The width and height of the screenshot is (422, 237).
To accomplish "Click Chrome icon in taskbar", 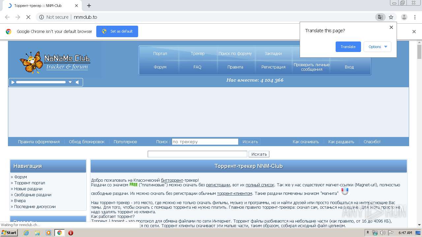I will pos(59,233).
